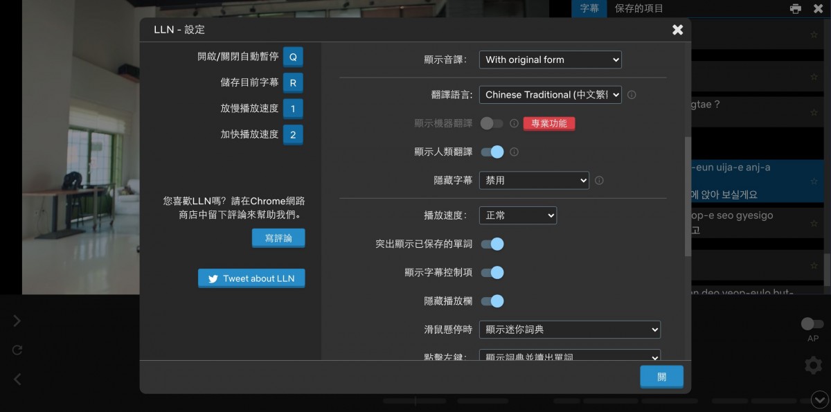Click the Q shortcut key for auto-pause

293,57
